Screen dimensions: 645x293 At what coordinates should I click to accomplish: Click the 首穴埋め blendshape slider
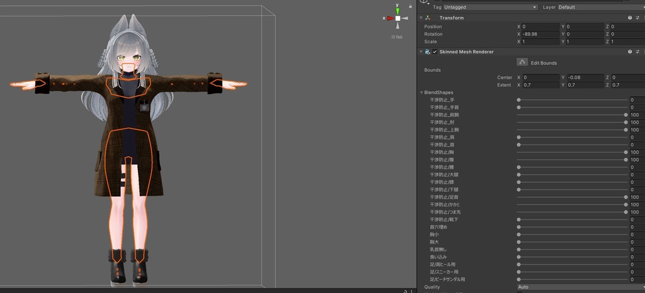click(572, 227)
